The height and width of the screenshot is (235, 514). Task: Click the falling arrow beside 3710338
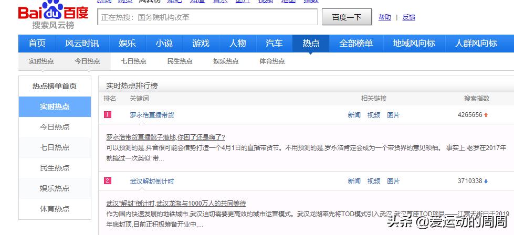tap(486, 181)
